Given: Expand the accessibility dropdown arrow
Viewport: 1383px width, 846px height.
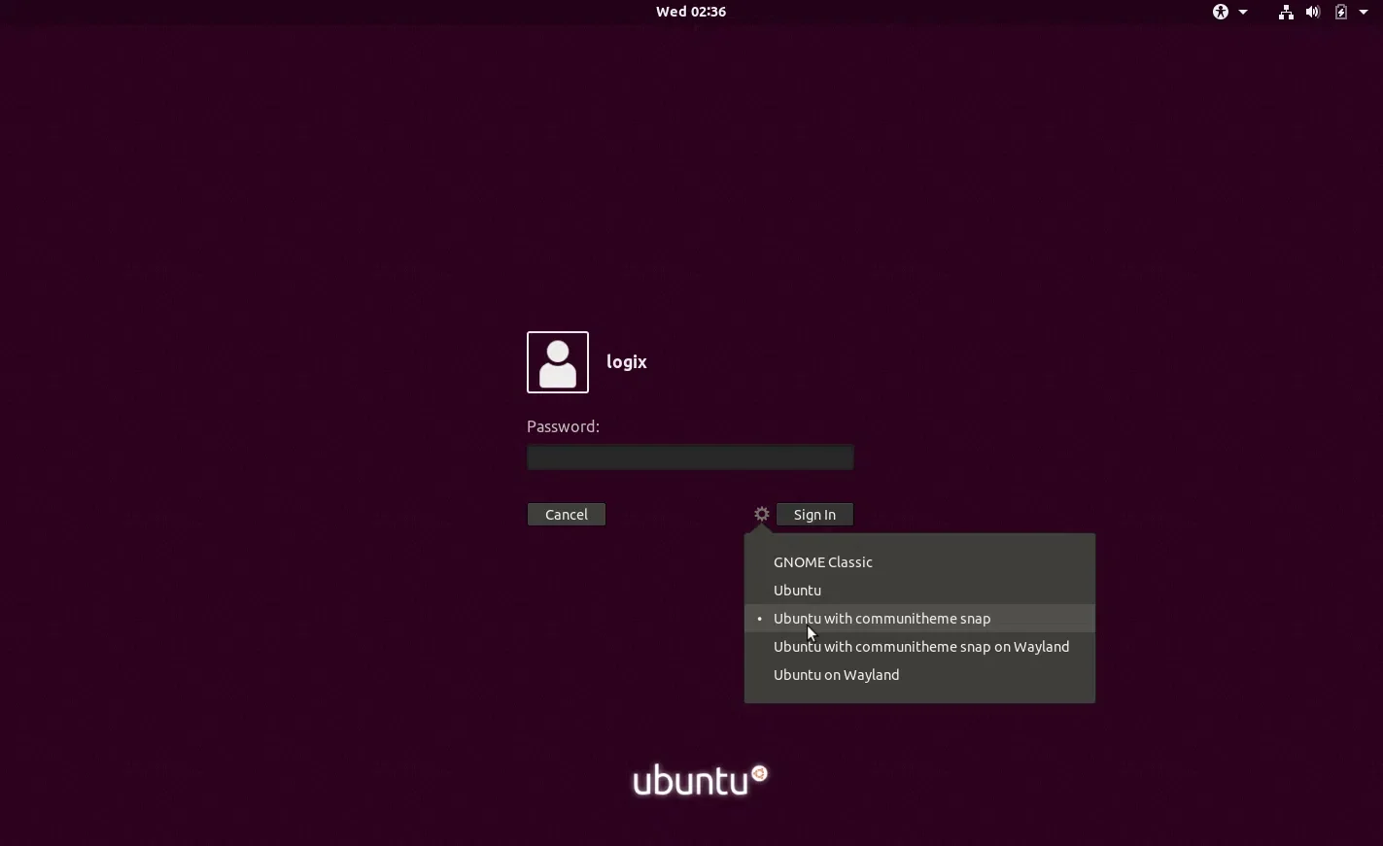Looking at the screenshot, I should 1243,12.
